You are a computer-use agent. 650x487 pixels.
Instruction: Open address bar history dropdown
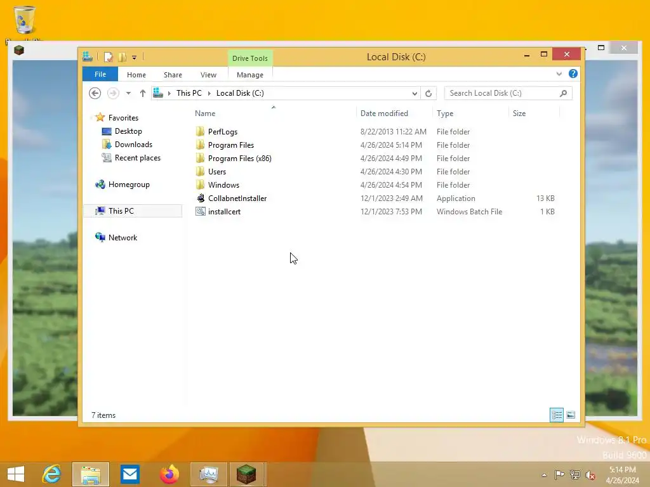(x=414, y=94)
